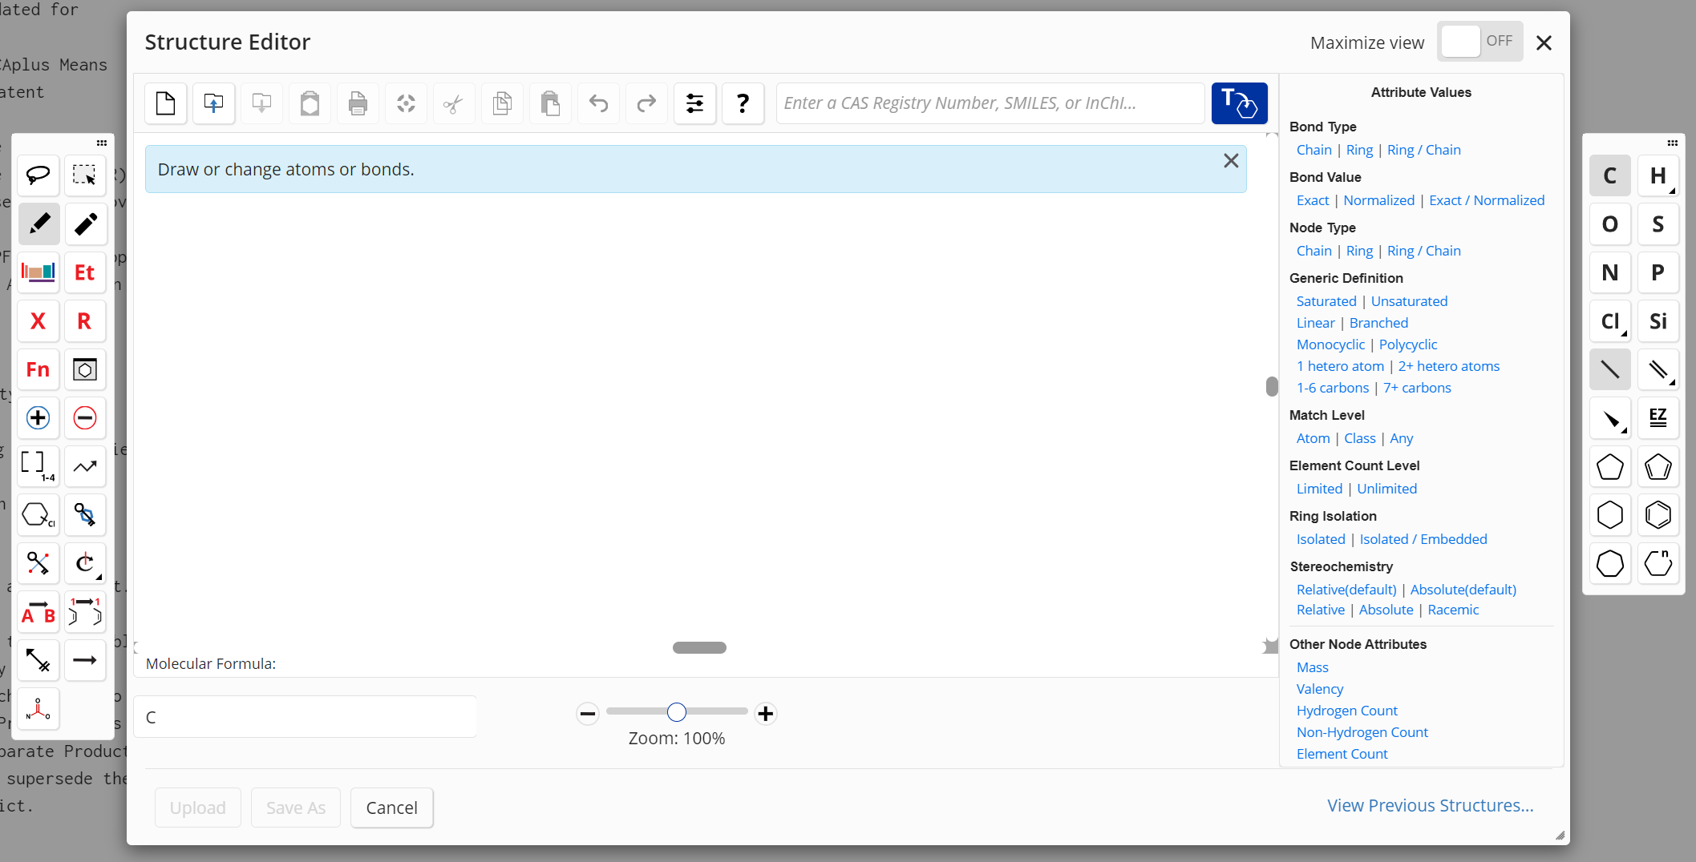The image size is (1696, 862).
Task: Activate the pencil drawing tool
Action: click(38, 224)
